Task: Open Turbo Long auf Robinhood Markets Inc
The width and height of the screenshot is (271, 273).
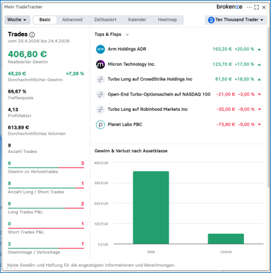Action: coord(179,110)
